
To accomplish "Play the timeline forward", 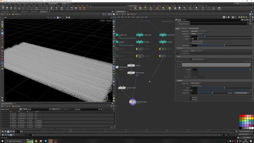I will pos(11,131).
